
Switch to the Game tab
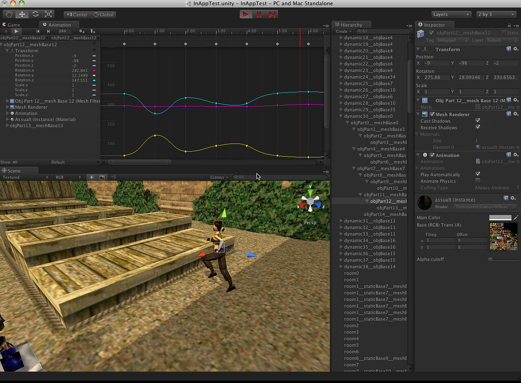coord(14,24)
